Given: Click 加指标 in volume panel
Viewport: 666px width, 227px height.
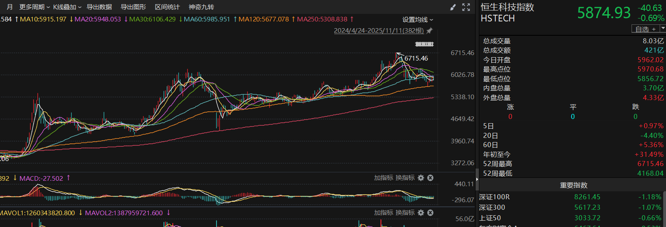Looking at the screenshot, I should pos(383,213).
